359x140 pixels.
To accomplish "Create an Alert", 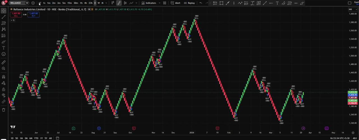I will click(176, 3).
